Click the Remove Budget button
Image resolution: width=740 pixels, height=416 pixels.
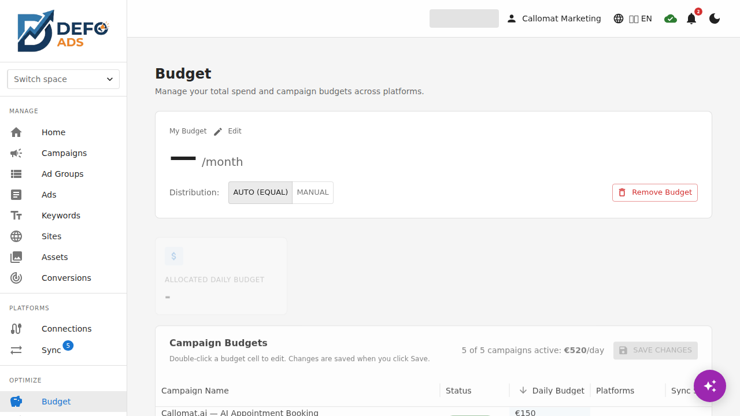655,192
